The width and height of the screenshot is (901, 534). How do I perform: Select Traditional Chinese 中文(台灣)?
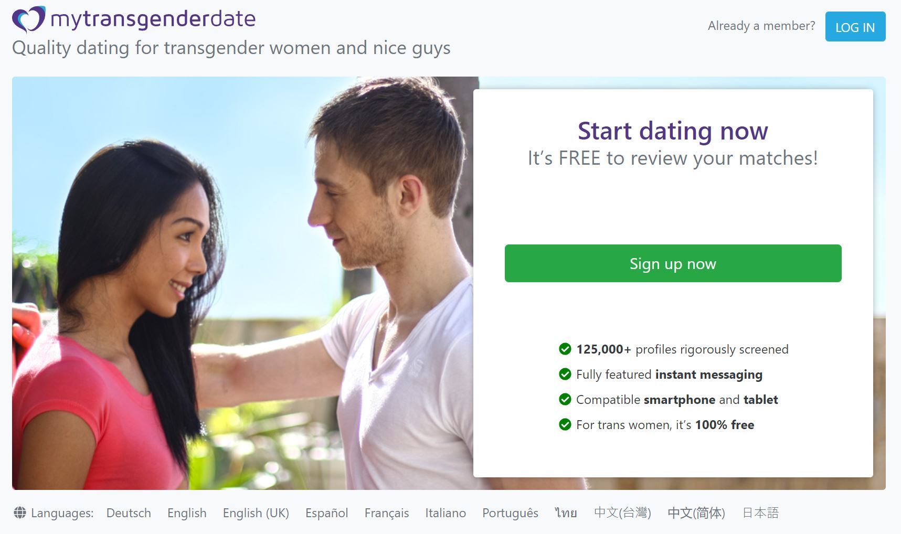point(622,513)
